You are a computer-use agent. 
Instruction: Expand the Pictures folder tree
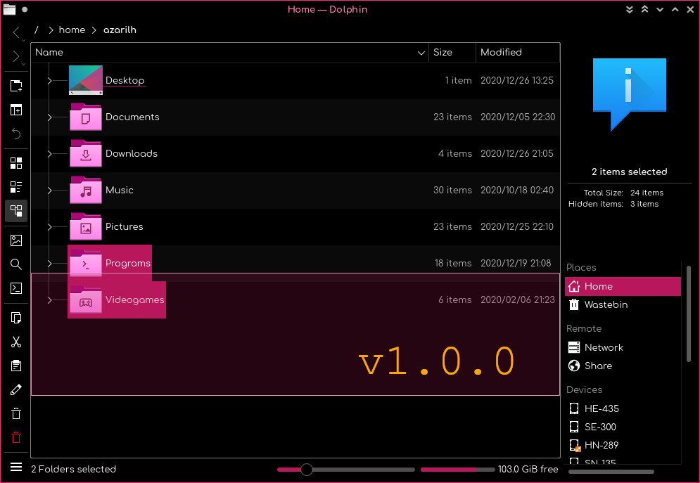49,227
